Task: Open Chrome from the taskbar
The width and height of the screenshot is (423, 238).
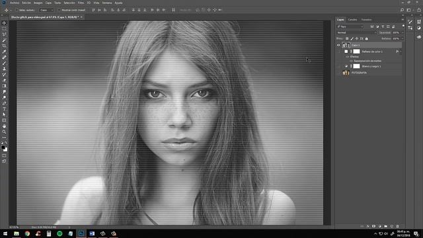Action: coord(27,233)
